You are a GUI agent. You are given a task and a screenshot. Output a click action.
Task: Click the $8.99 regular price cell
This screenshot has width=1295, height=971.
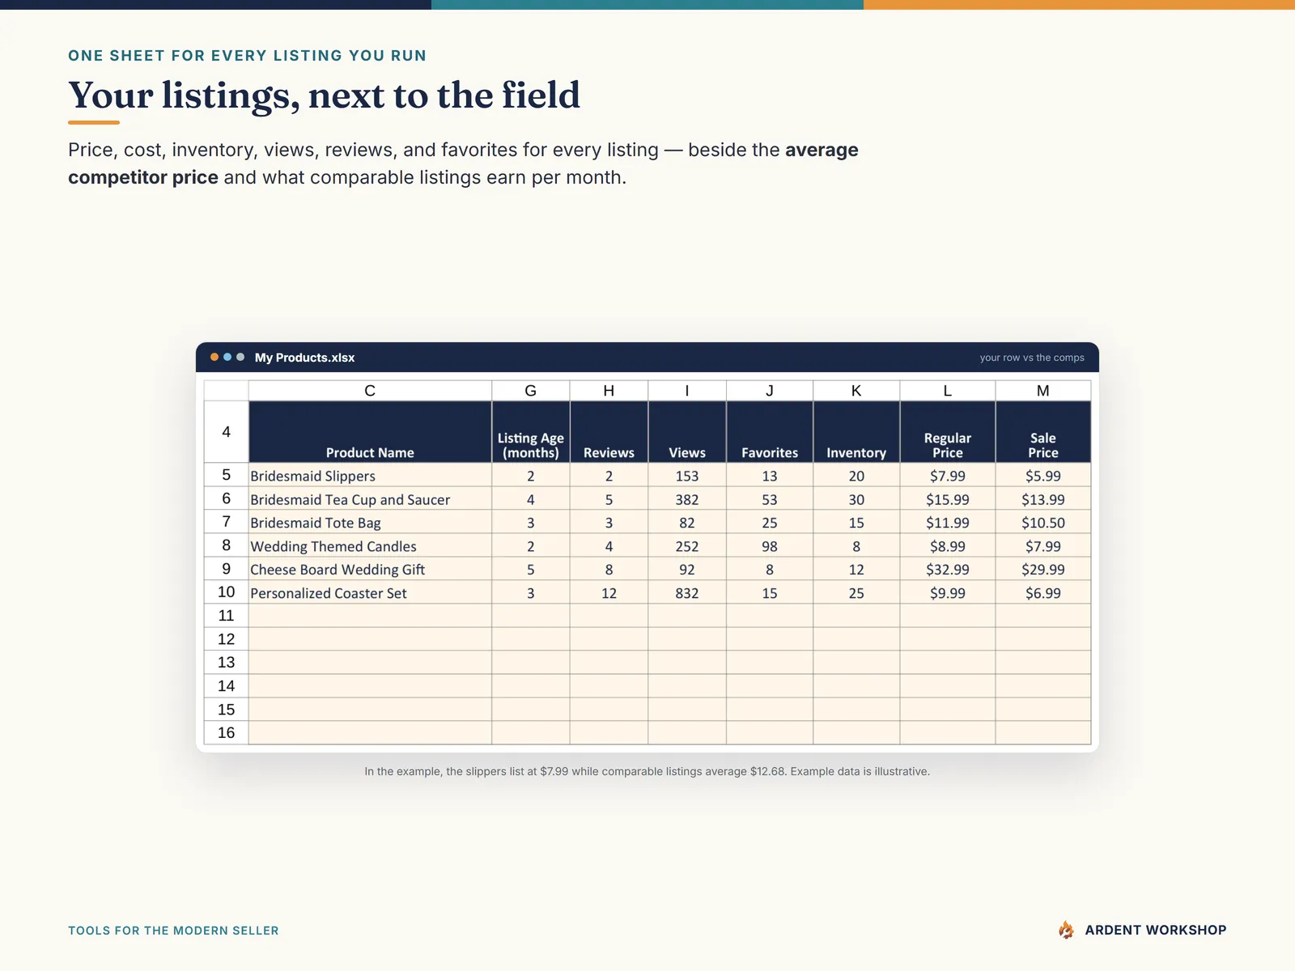tap(948, 546)
